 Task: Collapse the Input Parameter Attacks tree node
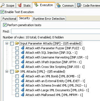pos(7,43)
